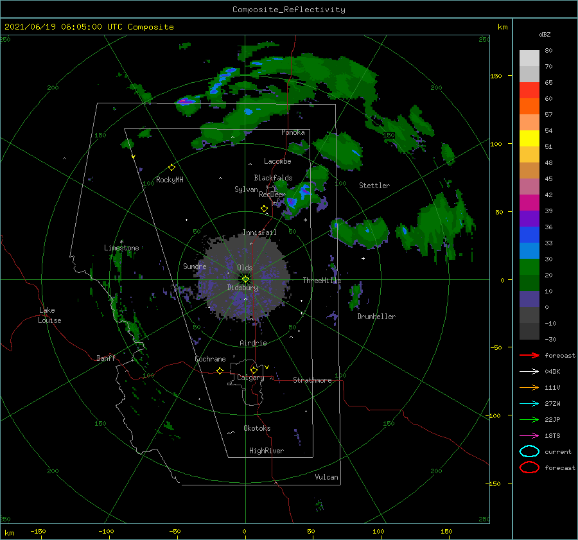Click the Okotoks city label
This screenshot has width=578, height=540.
click(x=257, y=428)
